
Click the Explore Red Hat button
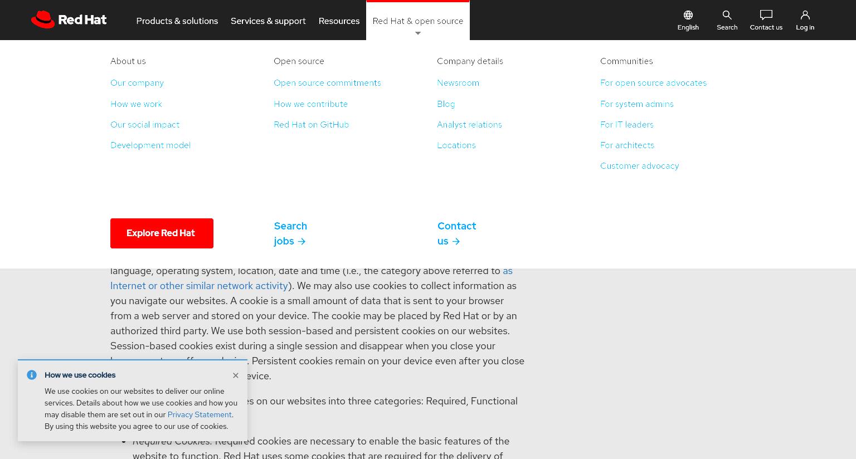click(162, 233)
